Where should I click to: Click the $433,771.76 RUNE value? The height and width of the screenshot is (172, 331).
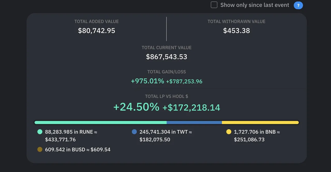coord(60,140)
